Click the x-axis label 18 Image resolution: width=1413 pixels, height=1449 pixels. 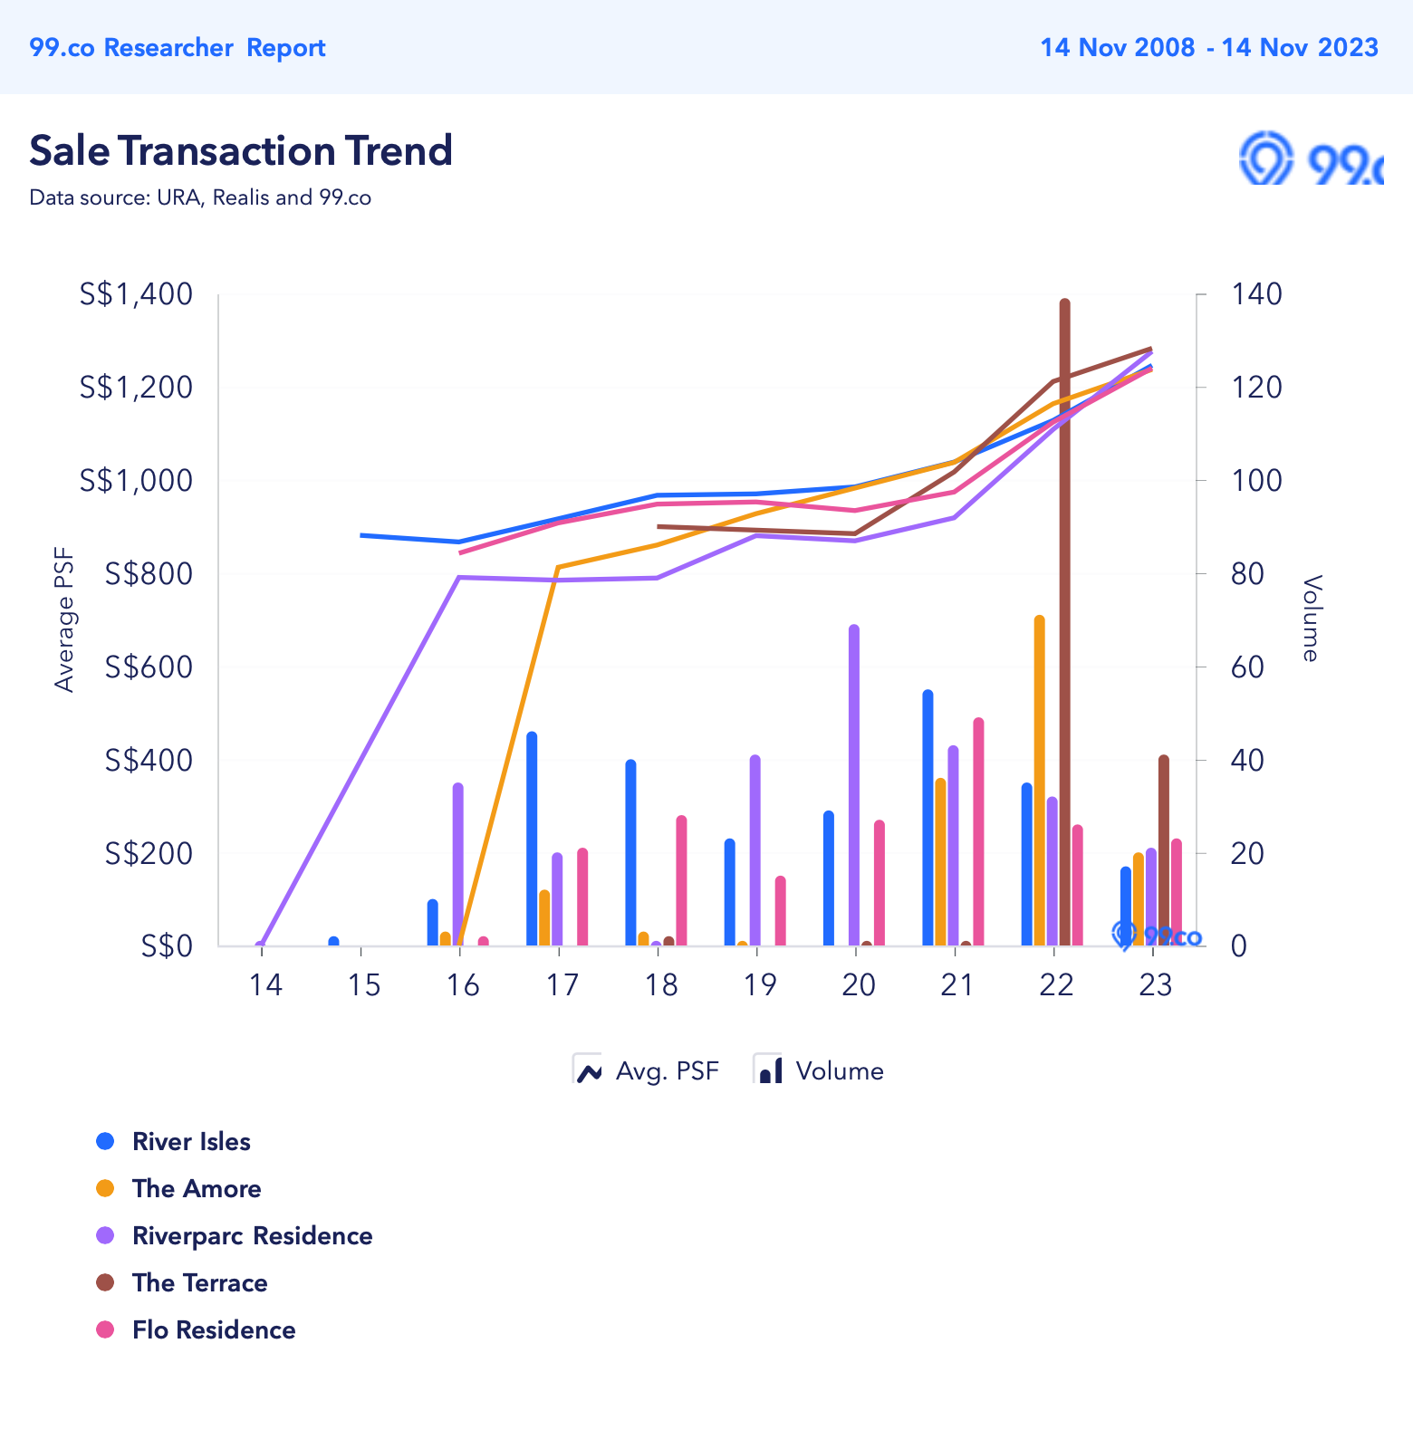point(661,984)
